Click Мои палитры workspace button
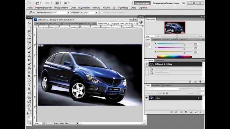The width and height of the screenshot is (230, 129). (x=142, y=3)
